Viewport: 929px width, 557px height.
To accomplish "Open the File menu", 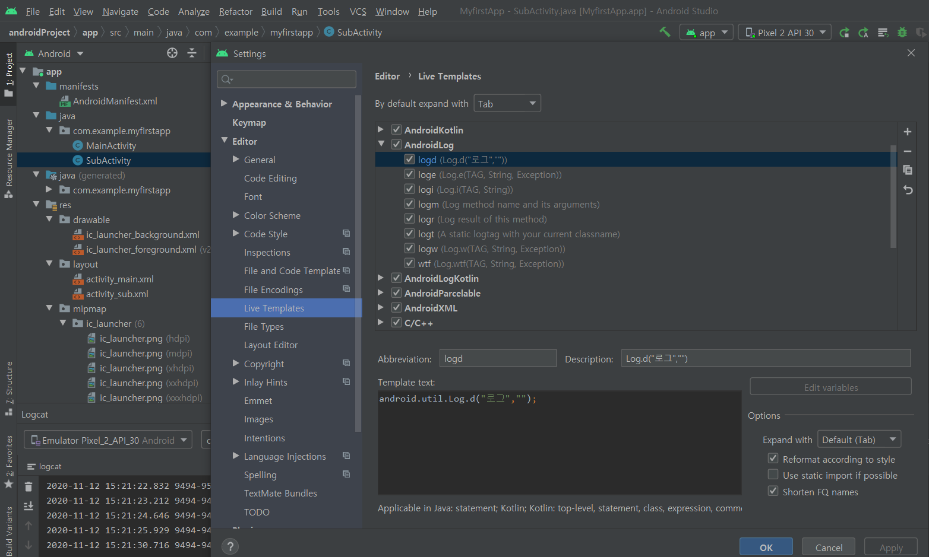I will click(x=33, y=11).
